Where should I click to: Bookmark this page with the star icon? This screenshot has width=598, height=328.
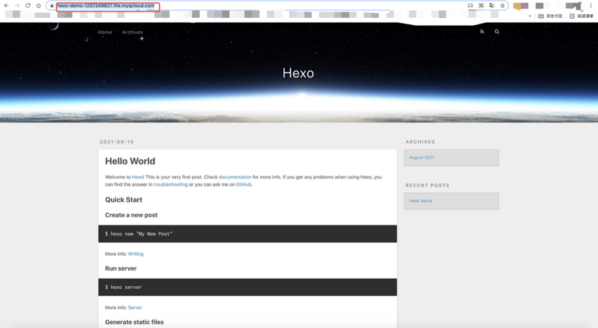503,5
